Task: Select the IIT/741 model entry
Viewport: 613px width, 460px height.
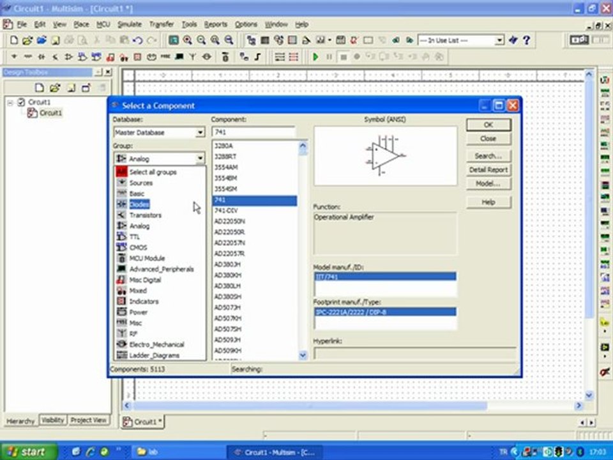Action: pos(385,277)
